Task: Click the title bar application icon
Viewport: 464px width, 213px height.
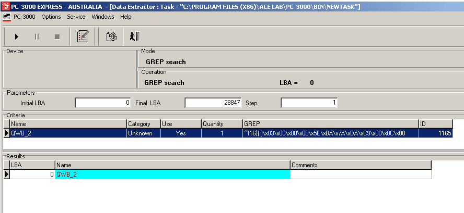Action: pyautogui.click(x=5, y=6)
